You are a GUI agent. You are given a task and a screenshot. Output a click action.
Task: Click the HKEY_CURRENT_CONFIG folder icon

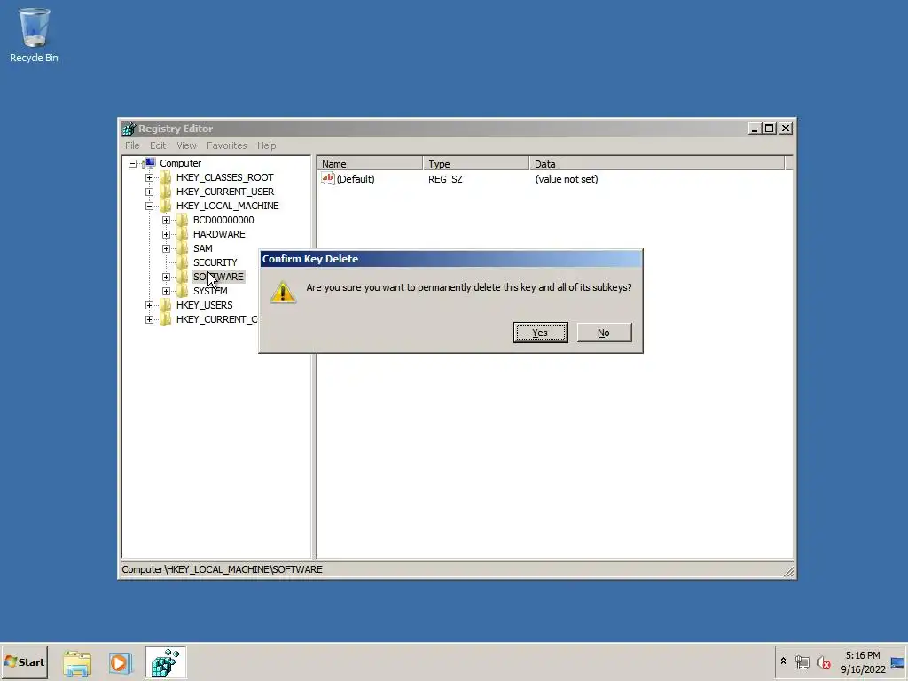click(x=166, y=319)
